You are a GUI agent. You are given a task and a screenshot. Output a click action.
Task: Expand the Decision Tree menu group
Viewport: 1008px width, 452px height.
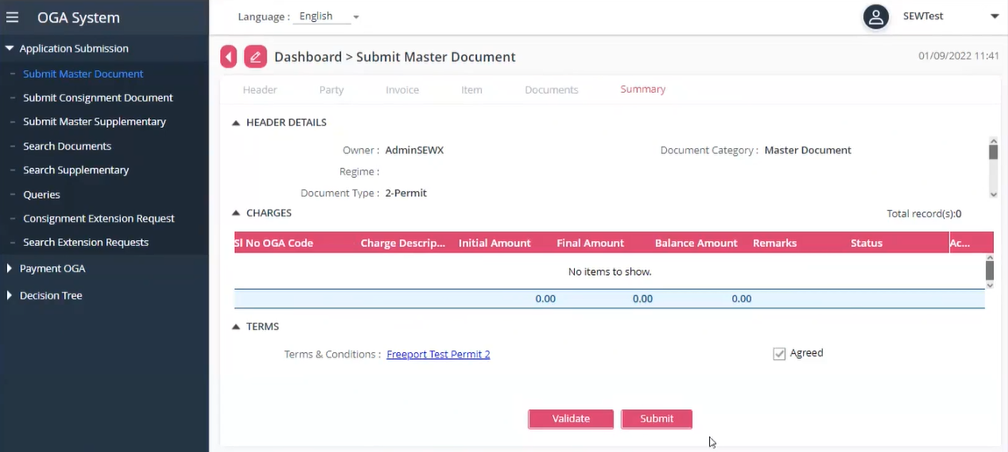tap(10, 296)
